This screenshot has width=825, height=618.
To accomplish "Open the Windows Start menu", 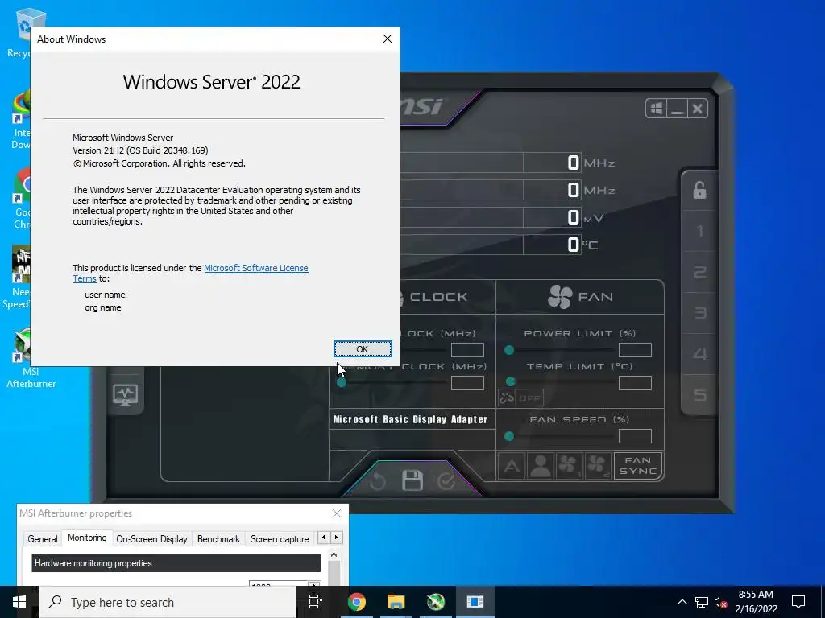I will (19, 602).
